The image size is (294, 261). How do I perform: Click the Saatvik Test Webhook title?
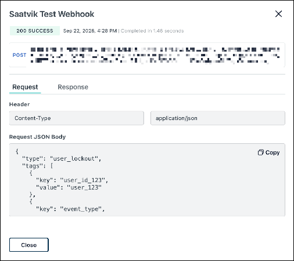tap(52, 14)
